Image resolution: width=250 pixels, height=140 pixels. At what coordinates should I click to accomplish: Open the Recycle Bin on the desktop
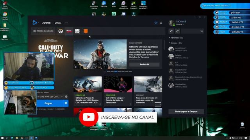coord(242,125)
